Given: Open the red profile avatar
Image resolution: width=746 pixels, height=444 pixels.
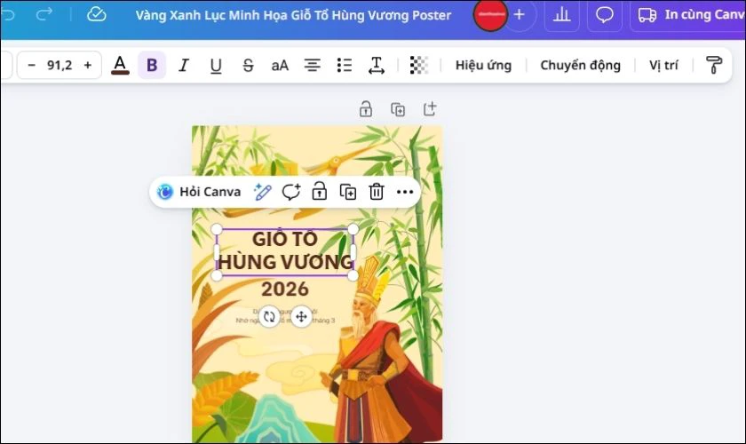Looking at the screenshot, I should pos(490,15).
